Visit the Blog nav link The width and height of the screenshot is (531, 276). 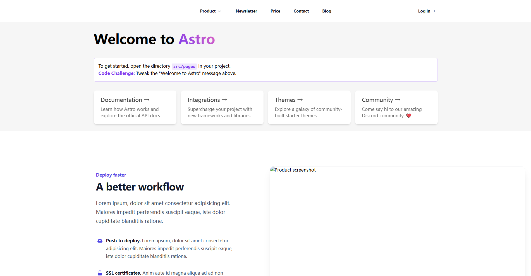coord(327,11)
